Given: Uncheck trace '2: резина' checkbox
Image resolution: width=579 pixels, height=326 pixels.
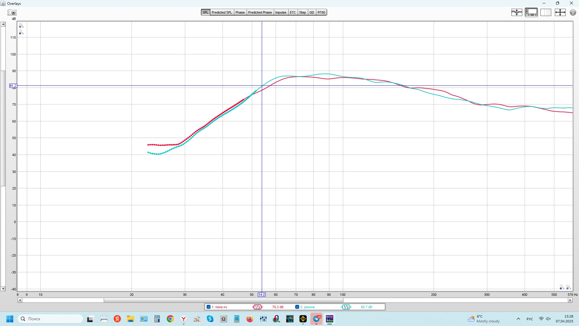Looking at the screenshot, I should pyautogui.click(x=297, y=307).
